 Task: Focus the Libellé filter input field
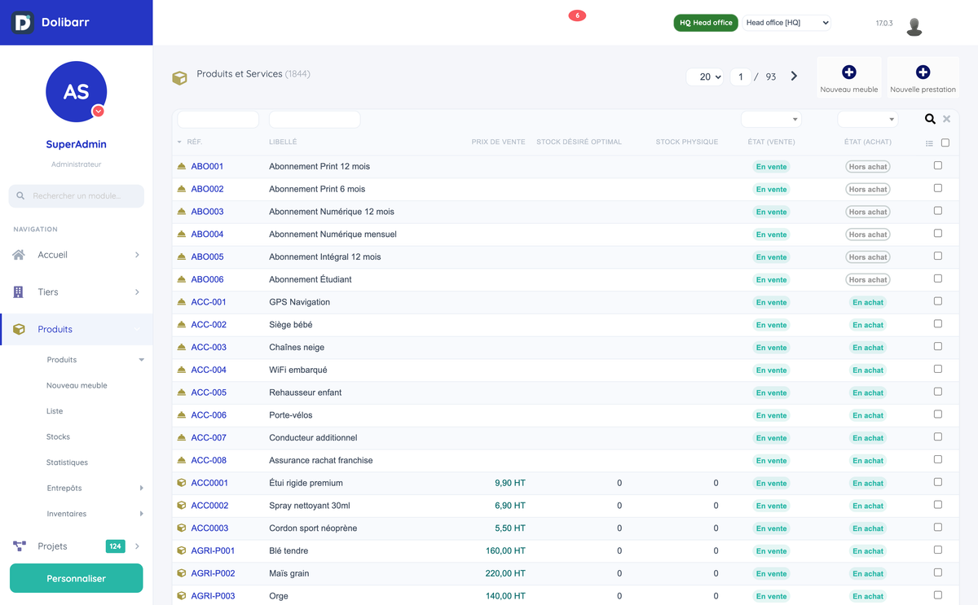click(315, 120)
